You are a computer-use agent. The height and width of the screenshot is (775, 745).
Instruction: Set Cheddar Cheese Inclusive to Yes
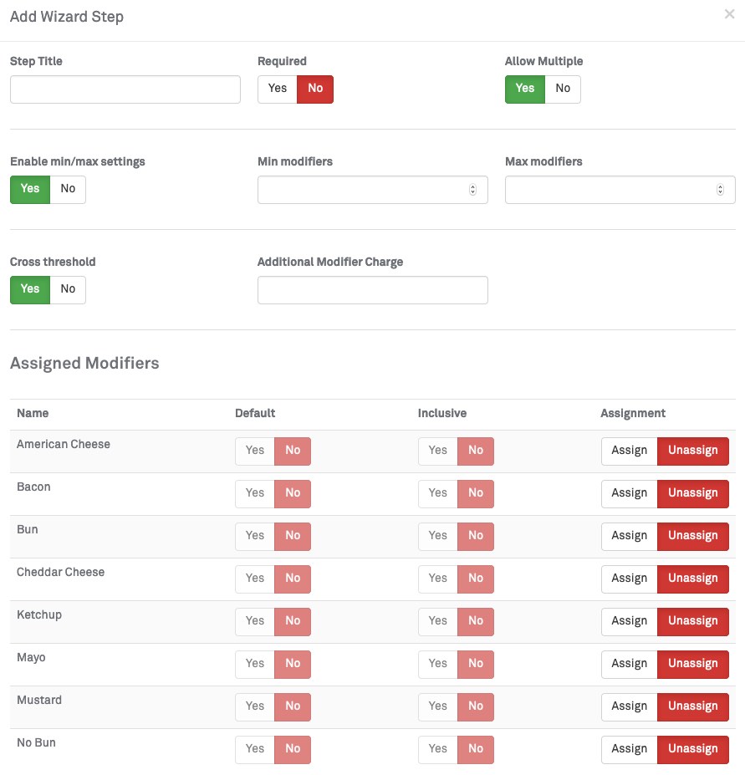[x=437, y=579]
